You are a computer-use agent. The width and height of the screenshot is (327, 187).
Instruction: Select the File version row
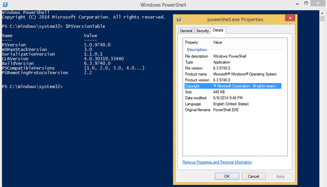pyautogui.click(x=233, y=68)
